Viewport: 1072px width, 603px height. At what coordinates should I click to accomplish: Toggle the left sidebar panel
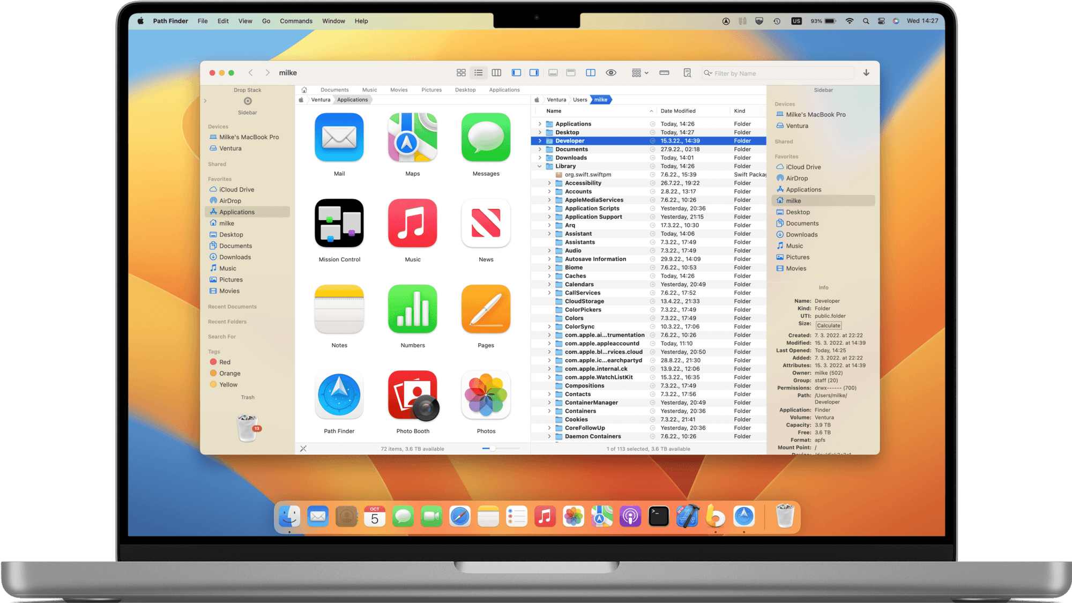(516, 73)
